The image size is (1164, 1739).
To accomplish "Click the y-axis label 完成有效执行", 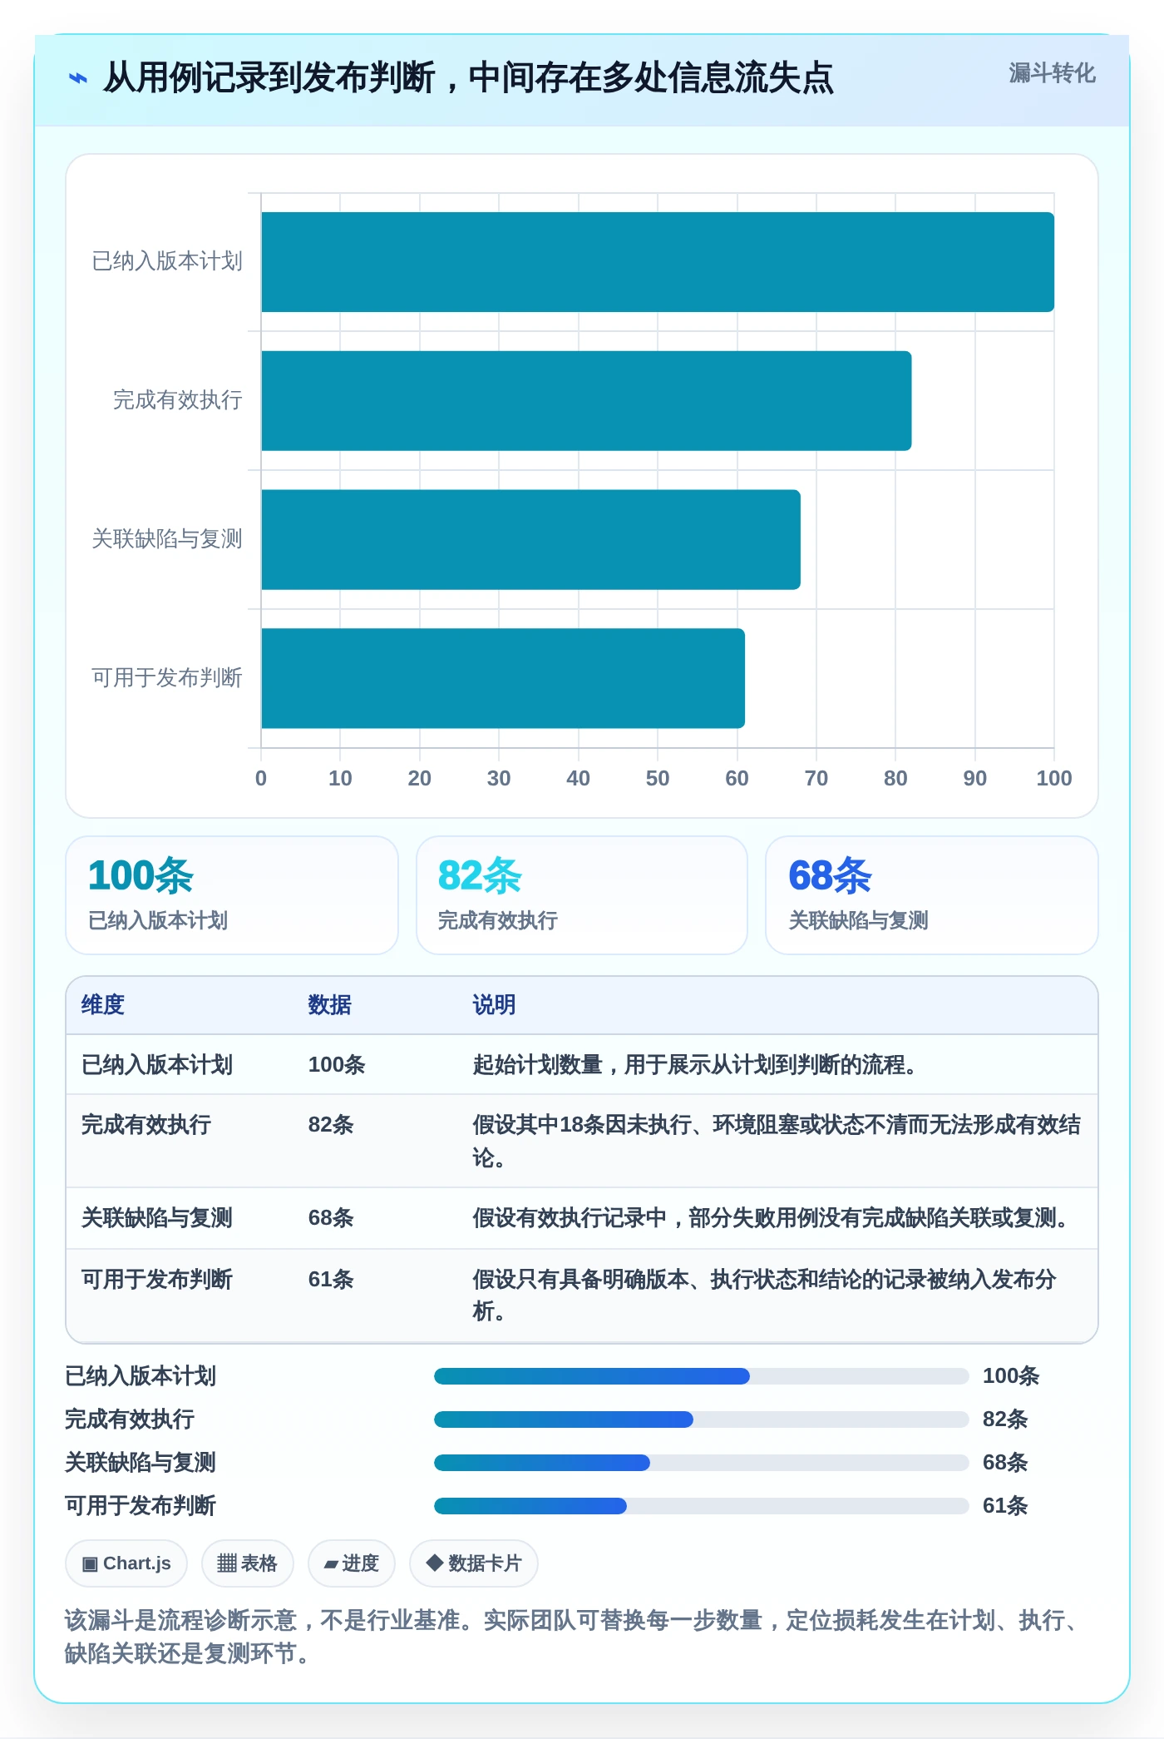I will (178, 400).
